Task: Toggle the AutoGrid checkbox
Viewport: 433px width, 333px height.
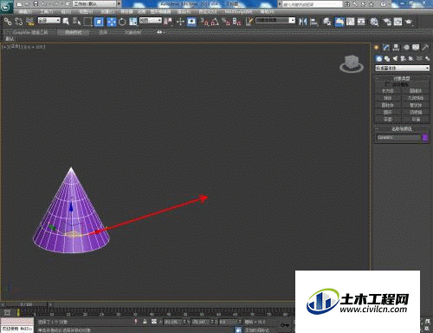Action: (387, 84)
